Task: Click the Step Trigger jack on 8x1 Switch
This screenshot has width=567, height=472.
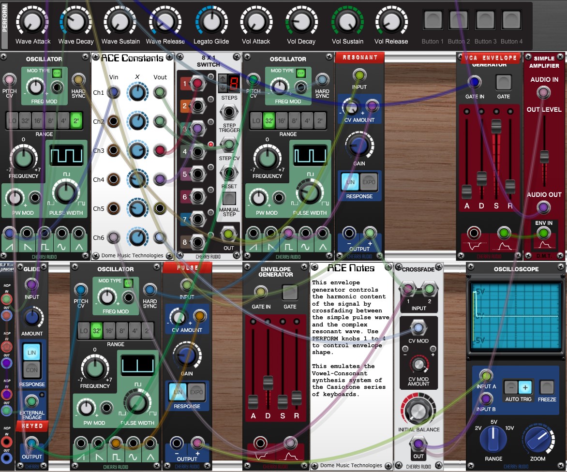Action: [x=229, y=112]
